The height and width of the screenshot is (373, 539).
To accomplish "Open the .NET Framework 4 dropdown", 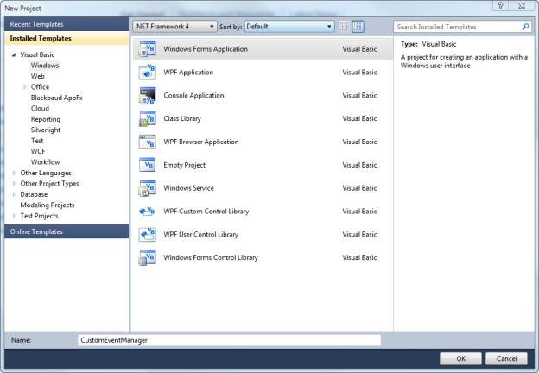I will pyautogui.click(x=173, y=27).
